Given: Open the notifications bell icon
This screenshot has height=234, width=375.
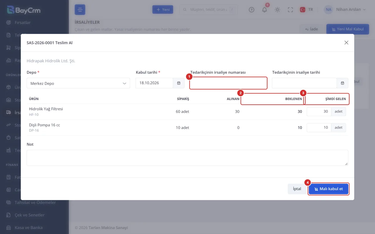Looking at the screenshot, I should pyautogui.click(x=265, y=10).
